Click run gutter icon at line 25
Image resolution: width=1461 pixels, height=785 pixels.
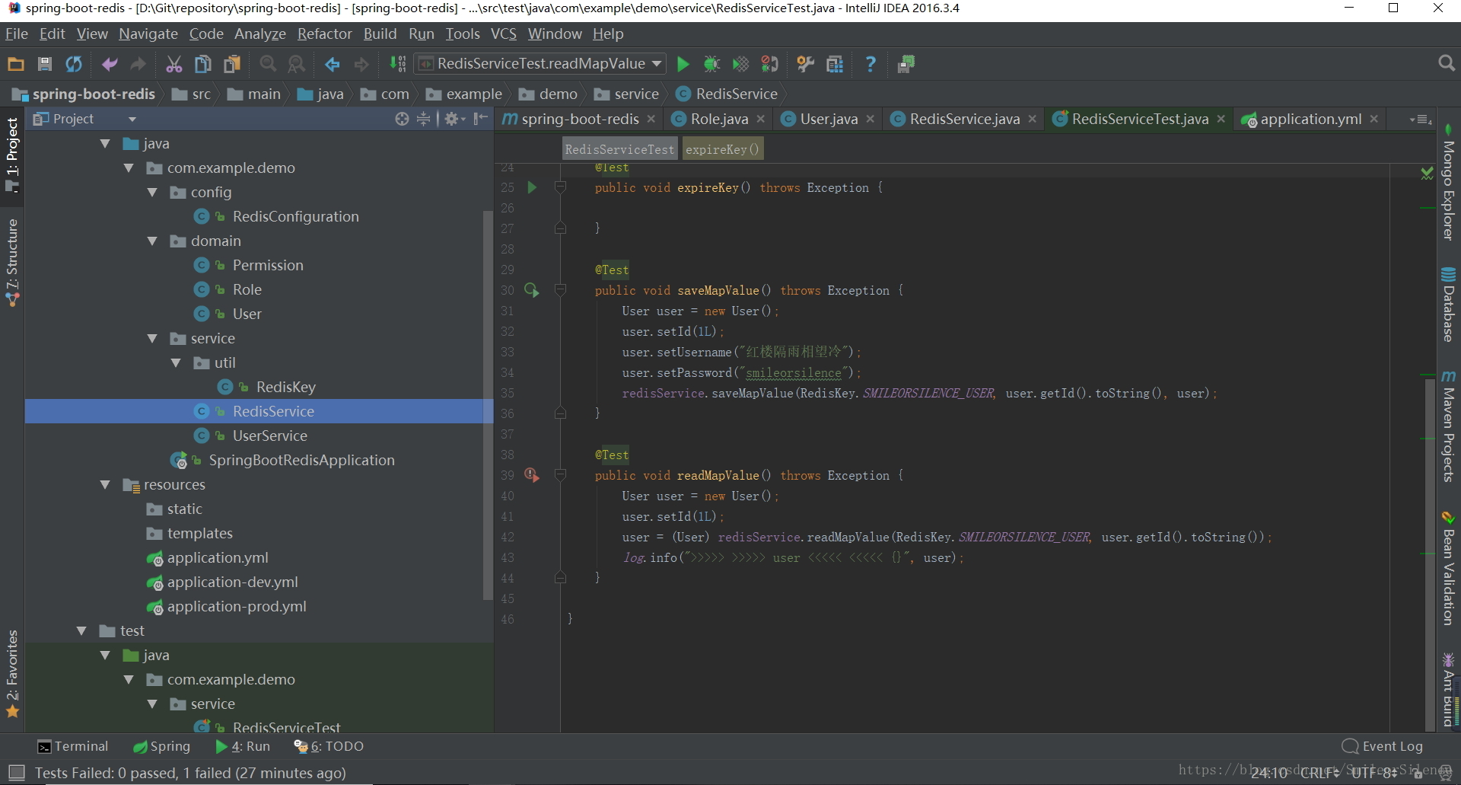tap(532, 187)
